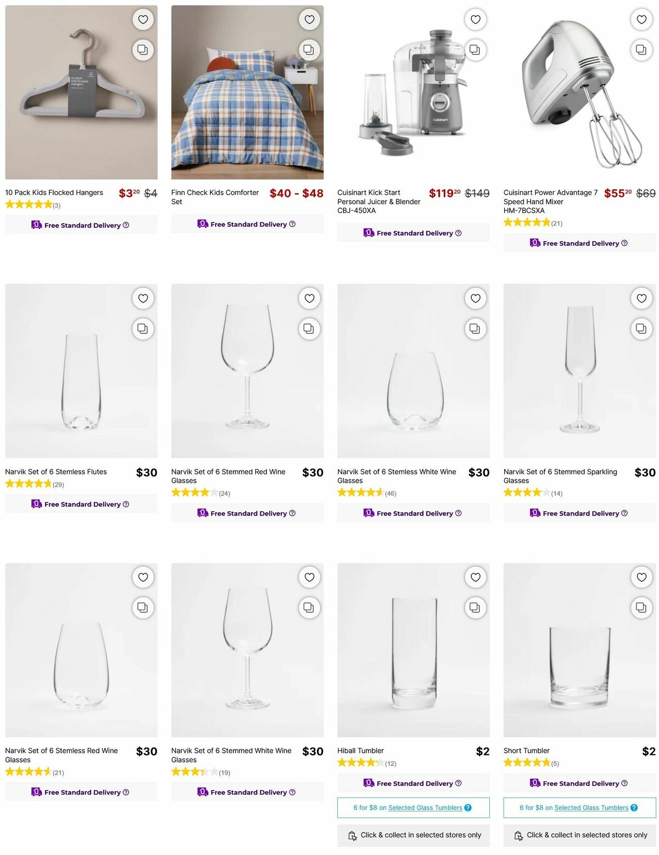Viewport: 659px width, 855px height.
Task: Click the heart icon on Cuisinart Power Advantage Hand Mixer
Action: pyautogui.click(x=641, y=19)
